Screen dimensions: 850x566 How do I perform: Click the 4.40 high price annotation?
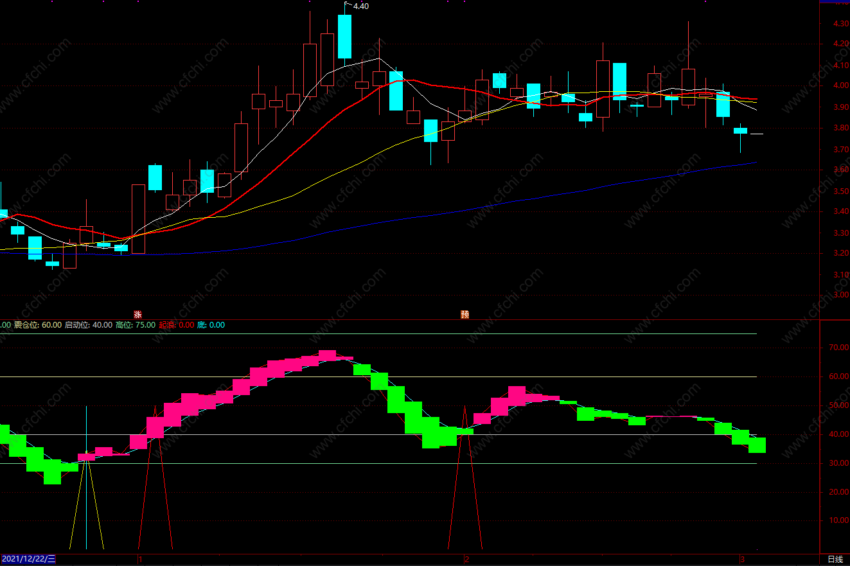tap(361, 6)
